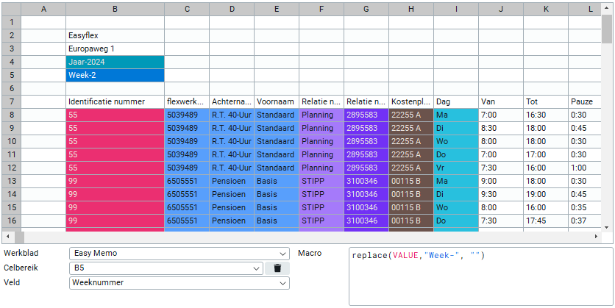Viewport: 615px width, 308px height.
Task: Click the vertical scrollbar up arrow
Action: point(607,8)
